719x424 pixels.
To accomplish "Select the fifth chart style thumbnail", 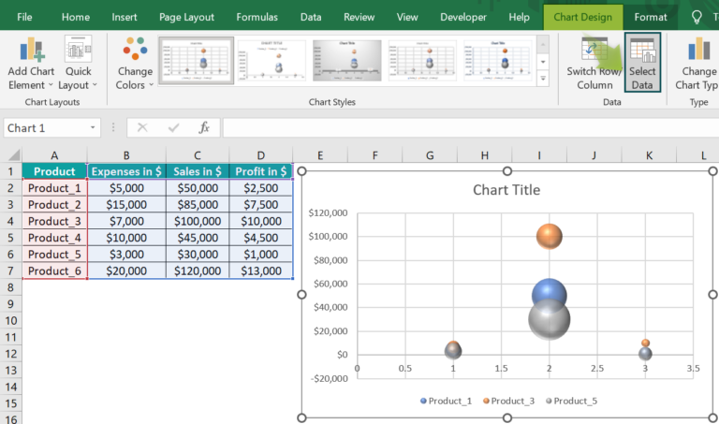I will (497, 61).
